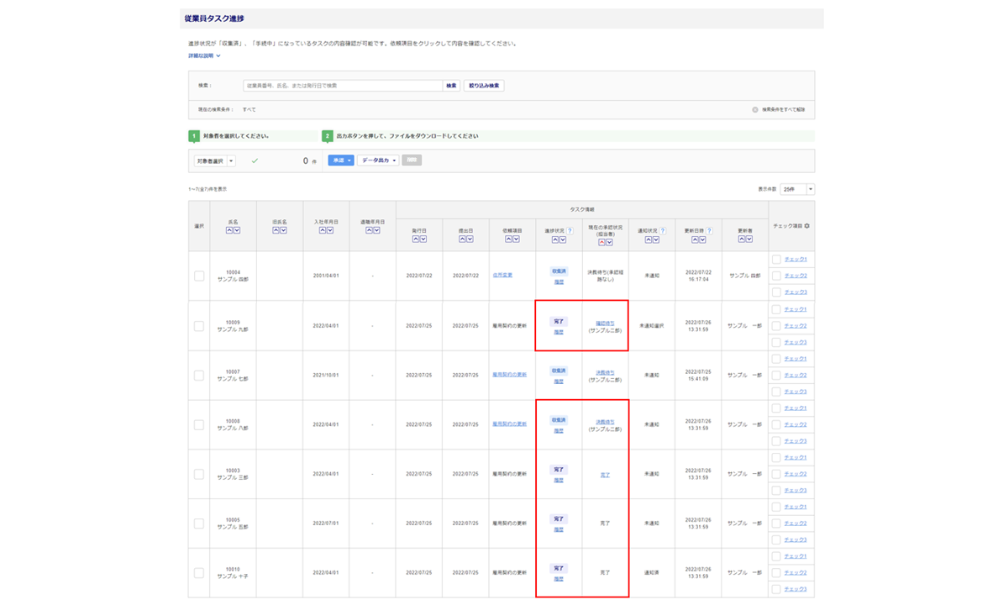Sort 発行日 column descending with down arrow
The height and width of the screenshot is (605, 998).
423,239
